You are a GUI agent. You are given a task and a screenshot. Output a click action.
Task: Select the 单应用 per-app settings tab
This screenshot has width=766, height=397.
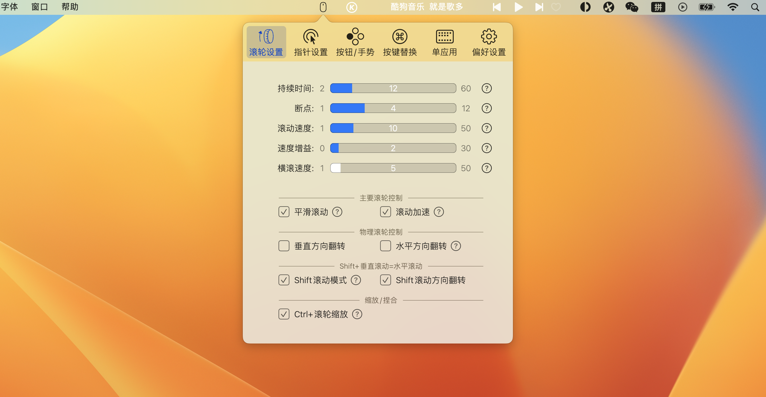tap(444, 42)
